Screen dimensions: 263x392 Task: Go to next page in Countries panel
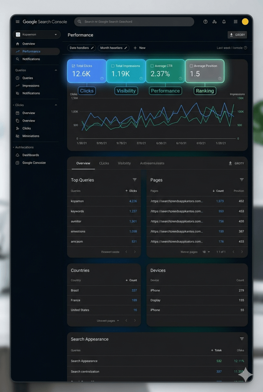pos(135,320)
